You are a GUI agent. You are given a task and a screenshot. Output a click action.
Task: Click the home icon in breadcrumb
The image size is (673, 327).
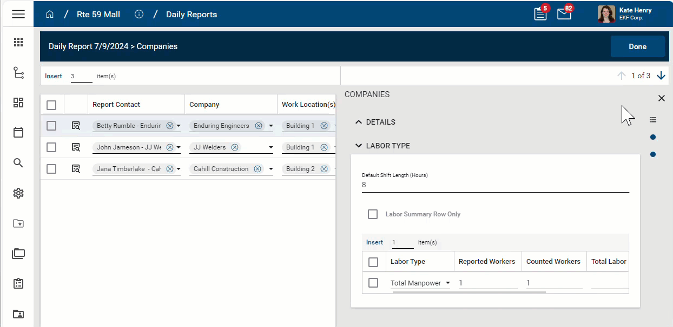tap(50, 15)
